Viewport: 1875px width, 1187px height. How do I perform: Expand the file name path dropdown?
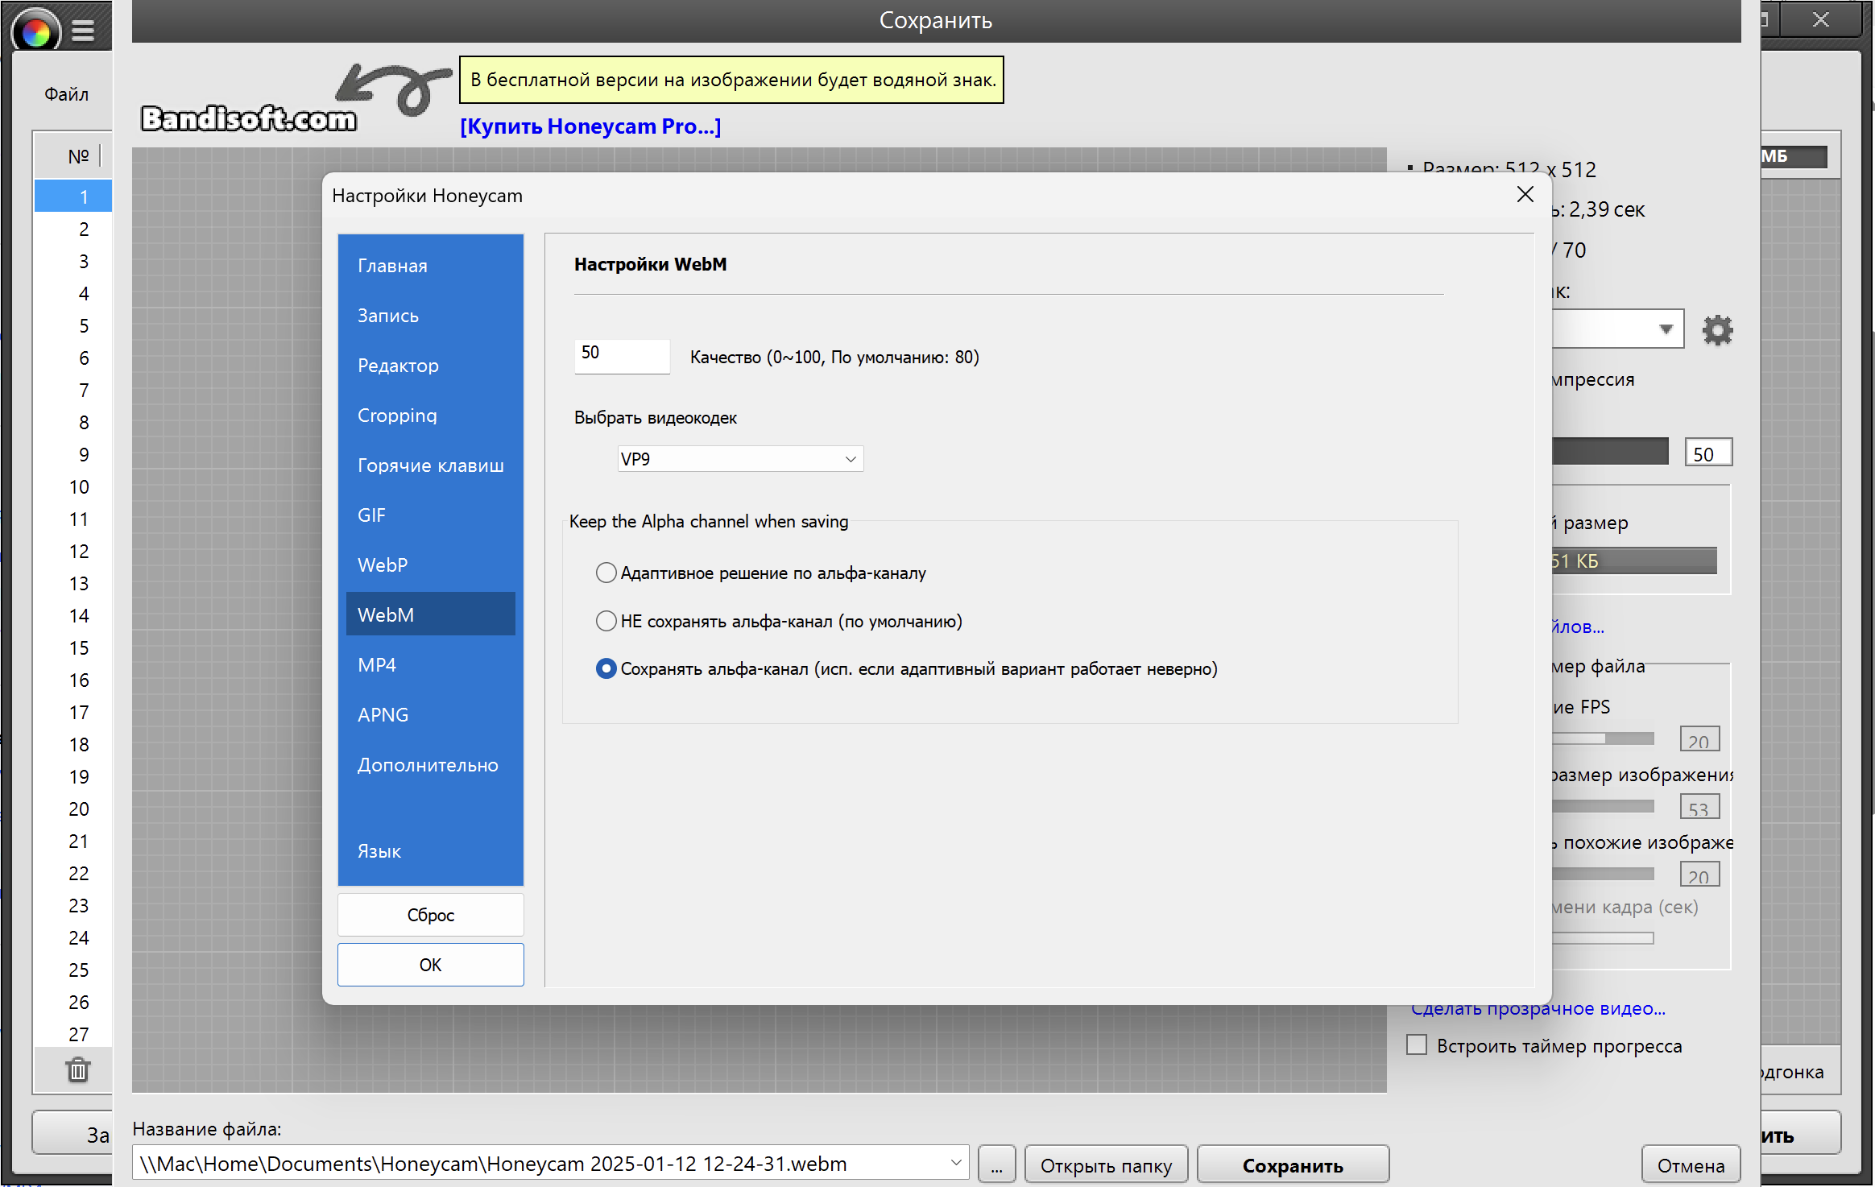(955, 1164)
